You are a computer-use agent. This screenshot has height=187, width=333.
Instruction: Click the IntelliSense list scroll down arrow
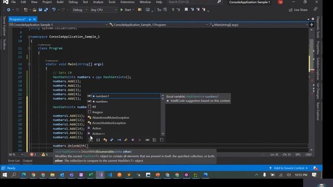pos(163,134)
